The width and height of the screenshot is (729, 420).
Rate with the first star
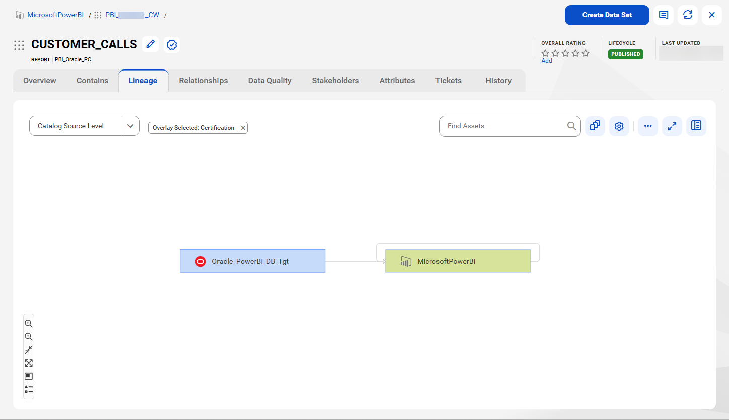(x=545, y=53)
